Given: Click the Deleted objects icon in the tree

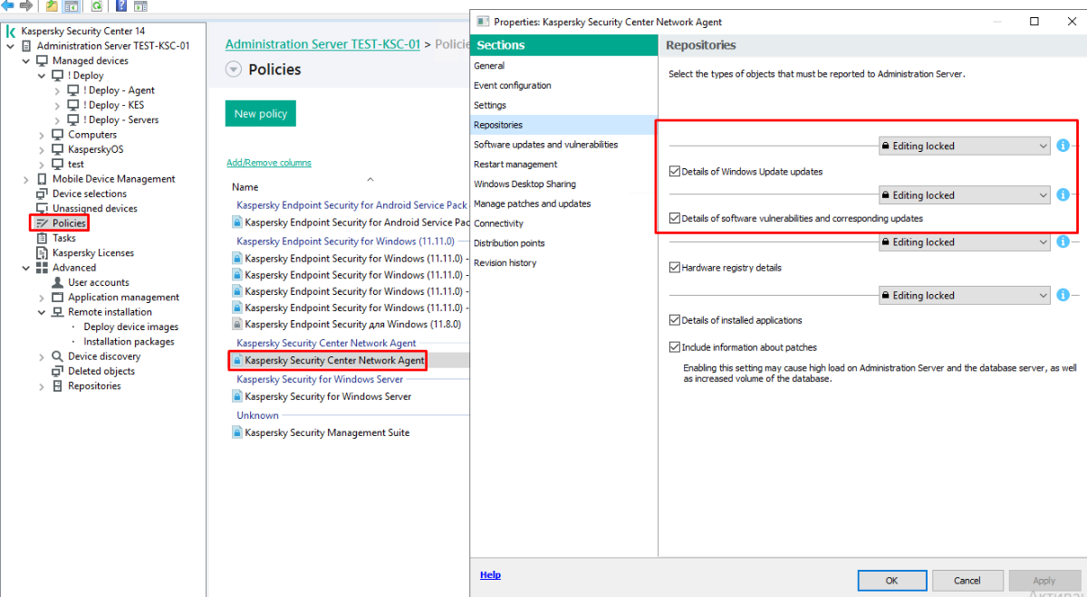Looking at the screenshot, I should 58,371.
